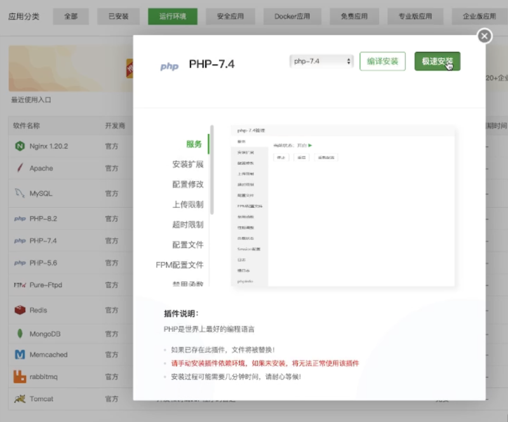Click the PHP-8.2 name in the list
Screen dimensions: 508x422
pyautogui.click(x=43, y=219)
